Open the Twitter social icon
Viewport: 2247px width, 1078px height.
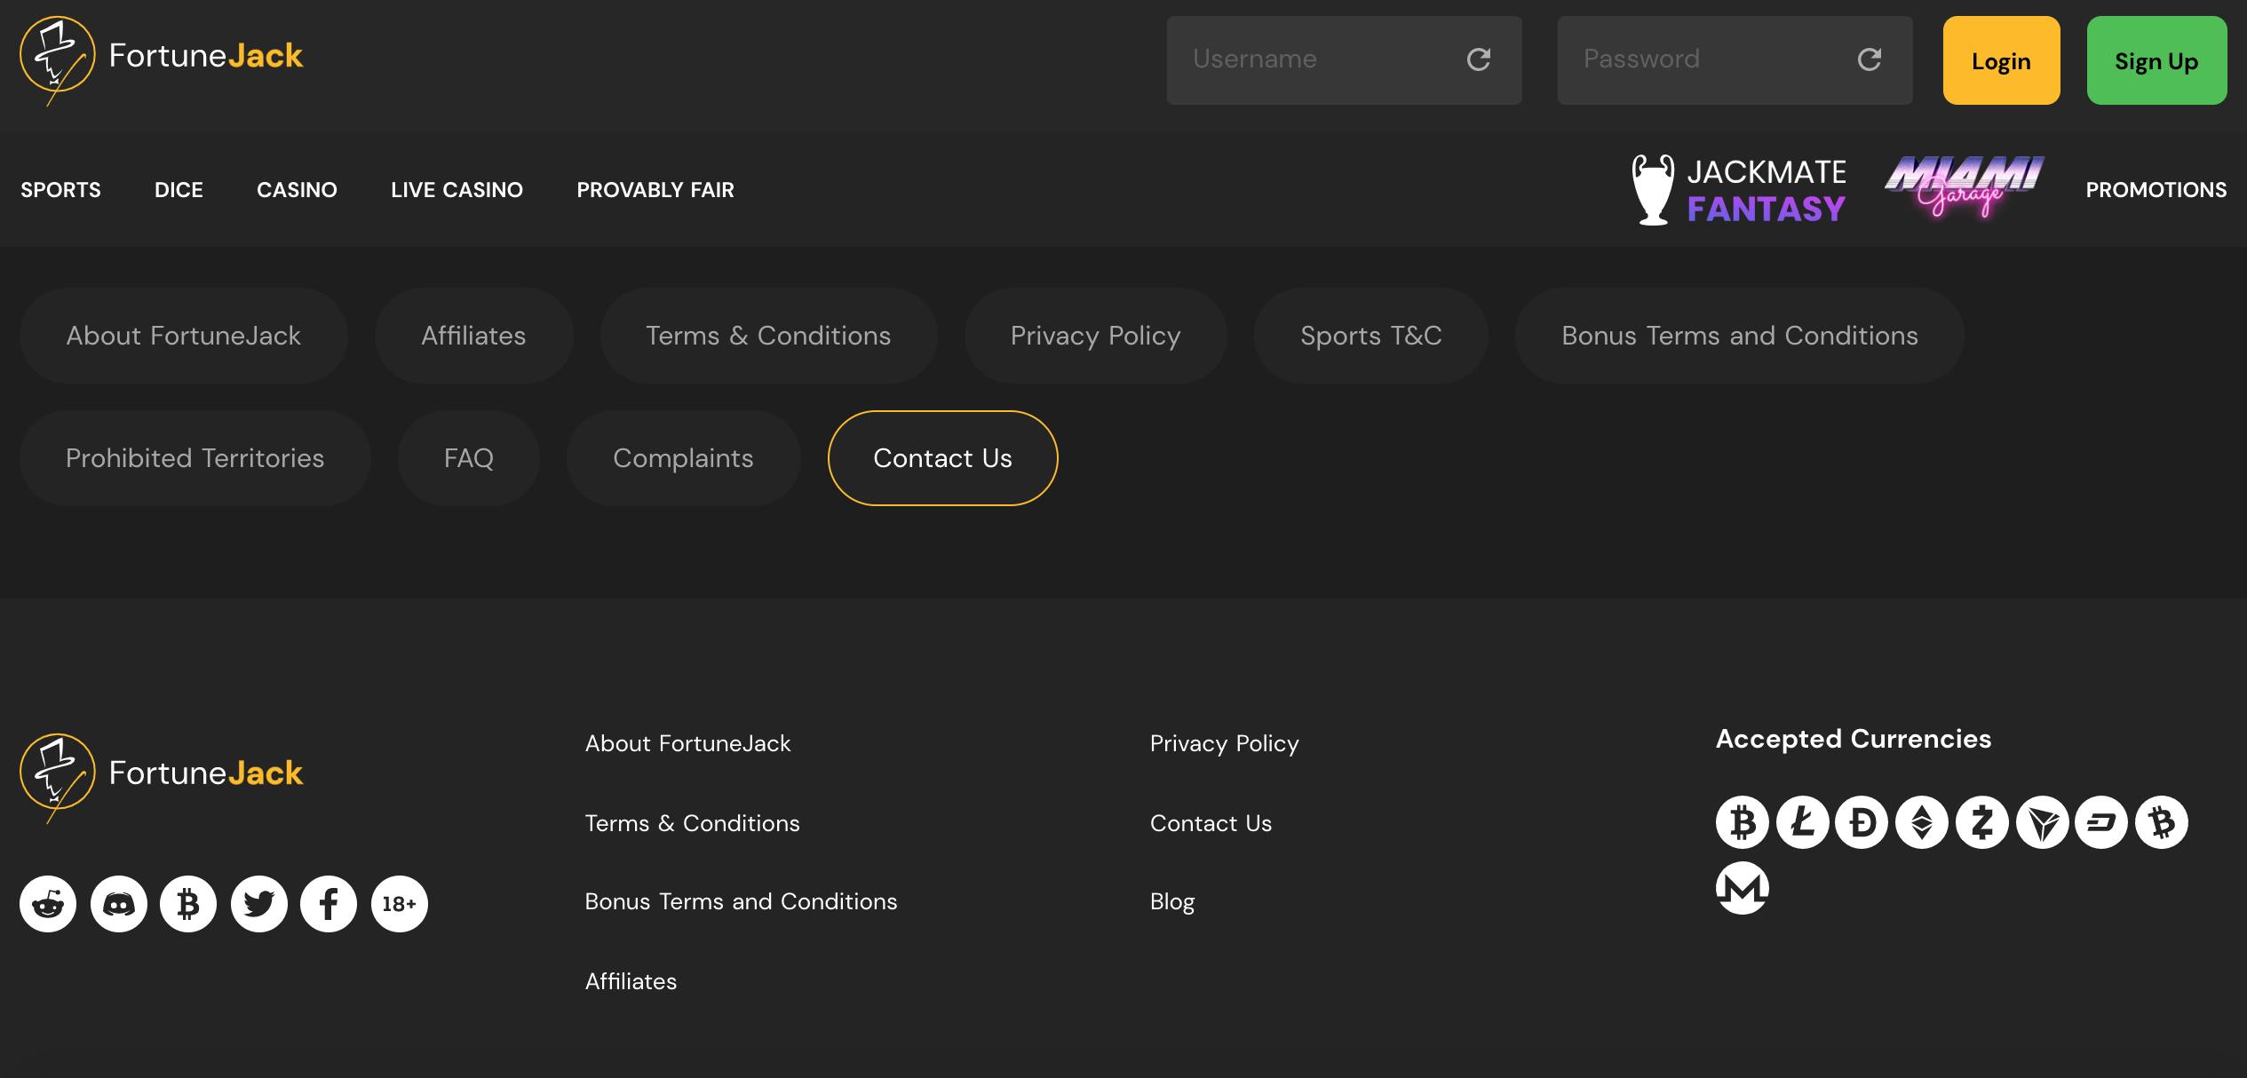click(259, 904)
